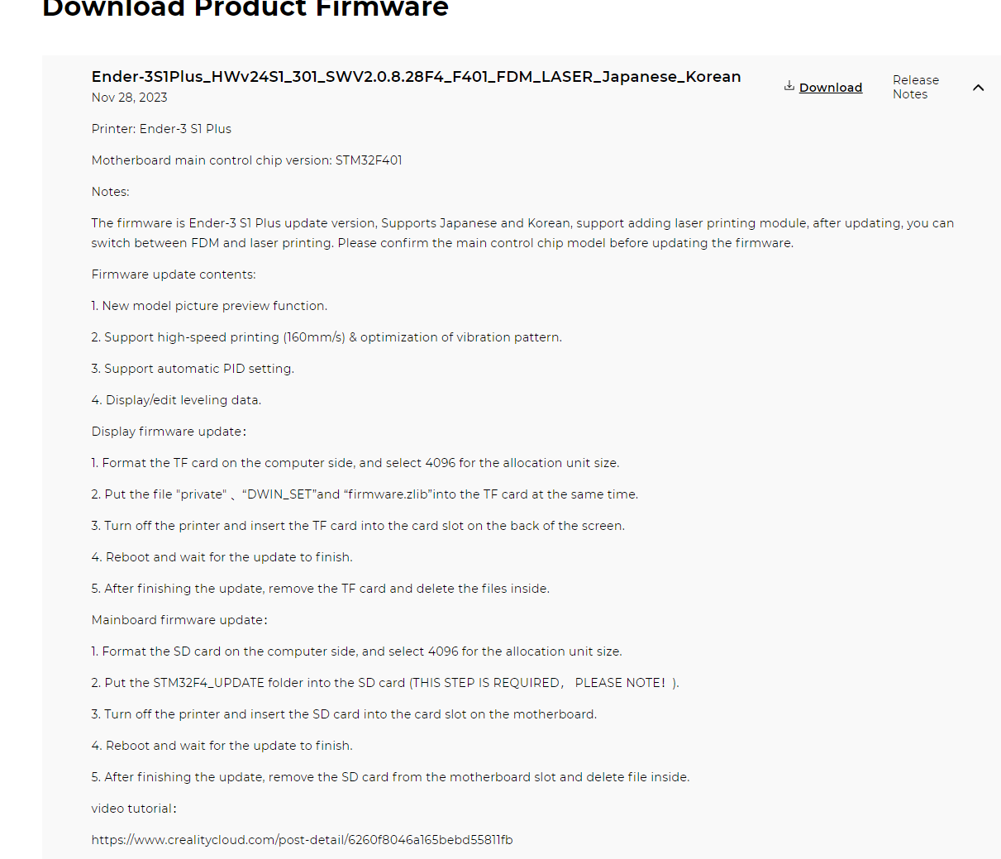The image size is (1001, 859).
Task: Click the step mentioning "firmware.zlib" file
Action: coord(365,494)
